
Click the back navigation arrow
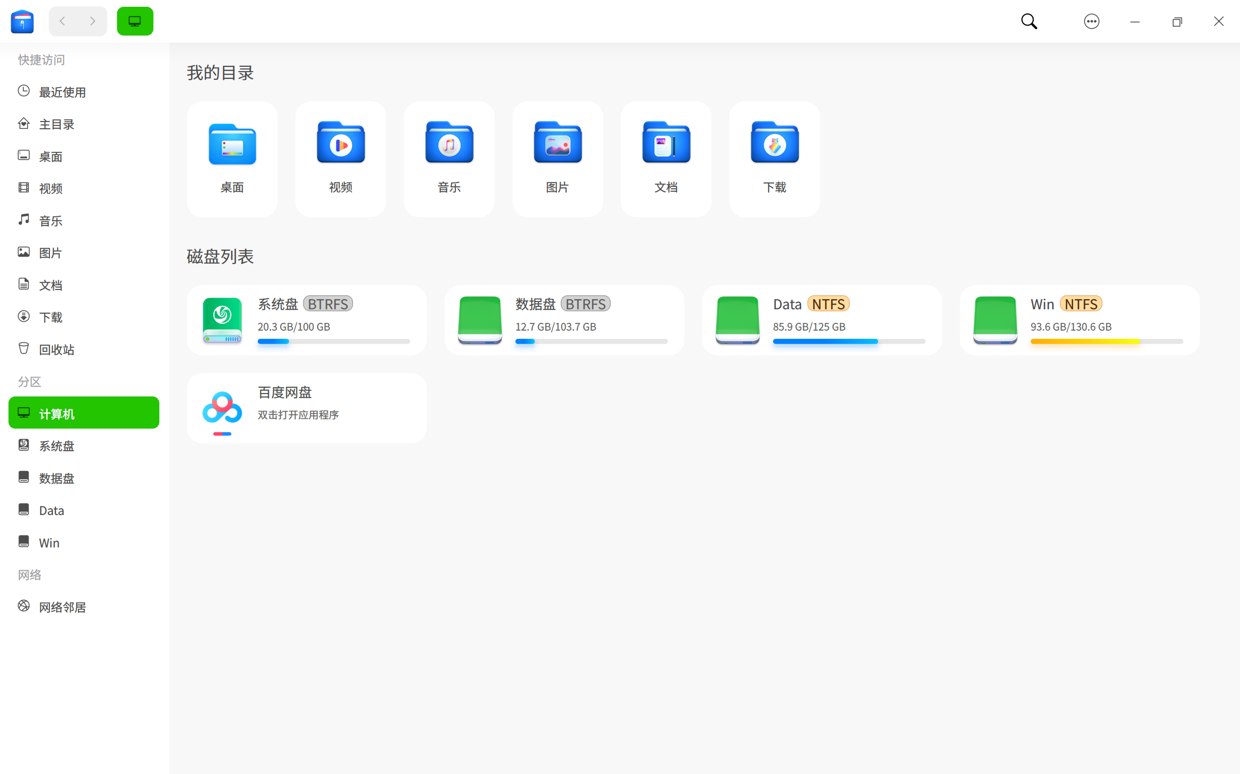[x=62, y=21]
